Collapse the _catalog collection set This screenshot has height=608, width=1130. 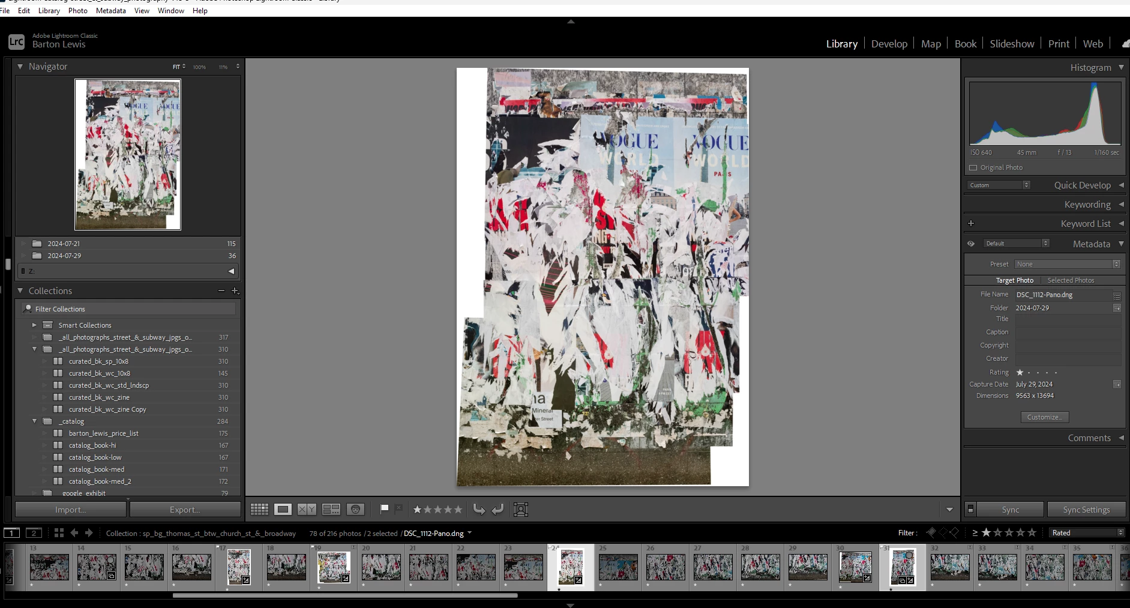pyautogui.click(x=34, y=421)
